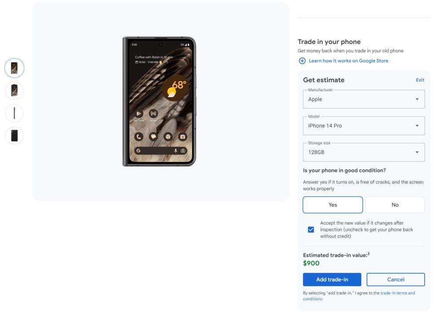Open Learn how it works on Google Store
The image size is (440, 320).
point(348,61)
